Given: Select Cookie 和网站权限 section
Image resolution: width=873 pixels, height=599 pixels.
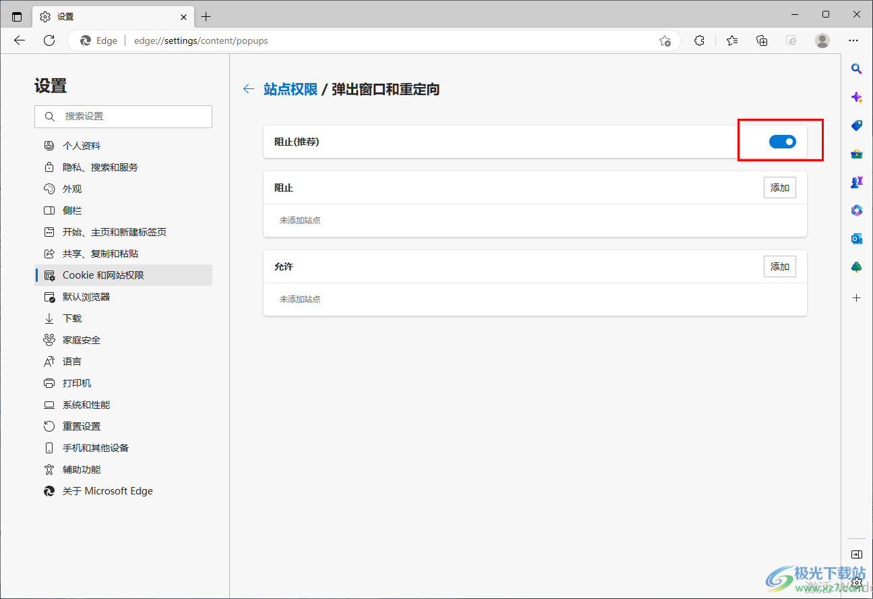Looking at the screenshot, I should coord(123,275).
